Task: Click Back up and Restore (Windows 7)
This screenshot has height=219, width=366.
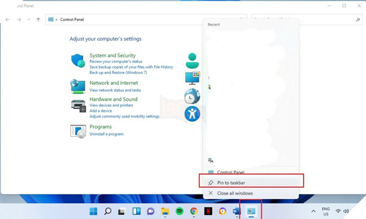Action: (119, 73)
